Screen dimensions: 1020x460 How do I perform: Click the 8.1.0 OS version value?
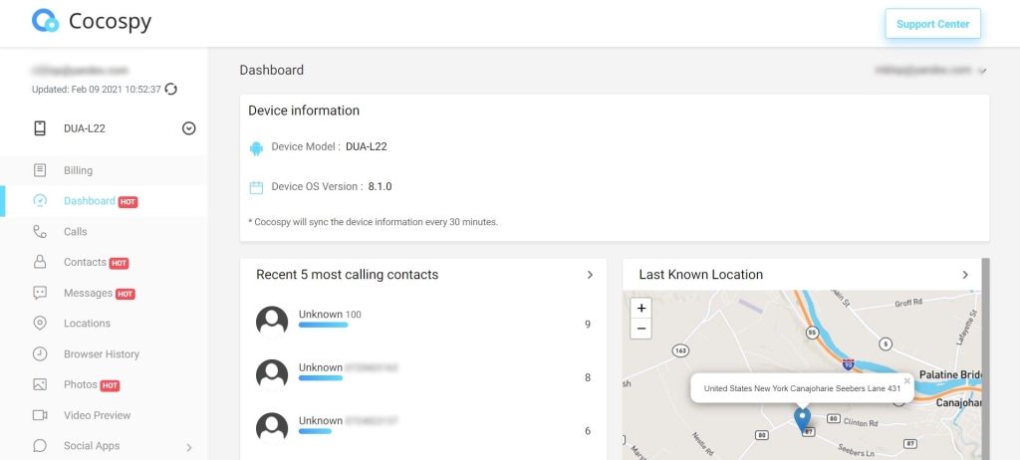click(x=380, y=187)
